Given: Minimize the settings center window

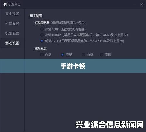Looking at the screenshot, I should (135, 4).
